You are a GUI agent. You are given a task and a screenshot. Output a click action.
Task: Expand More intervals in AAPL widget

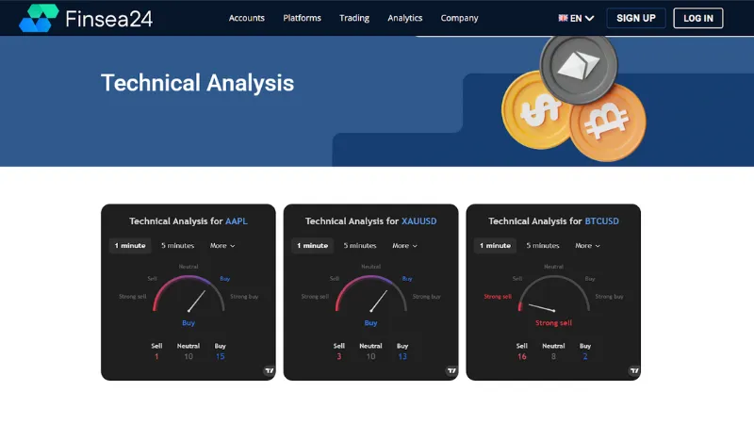tap(222, 246)
